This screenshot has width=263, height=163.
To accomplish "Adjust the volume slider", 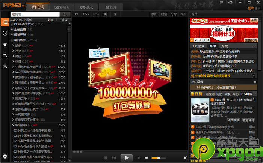I will coord(159,158).
